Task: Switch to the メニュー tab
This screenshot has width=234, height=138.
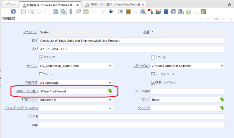Action: click(x=10, y=5)
